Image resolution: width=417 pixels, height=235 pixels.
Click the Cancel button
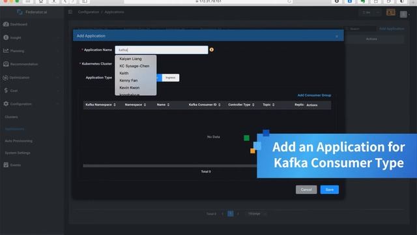coord(306,190)
